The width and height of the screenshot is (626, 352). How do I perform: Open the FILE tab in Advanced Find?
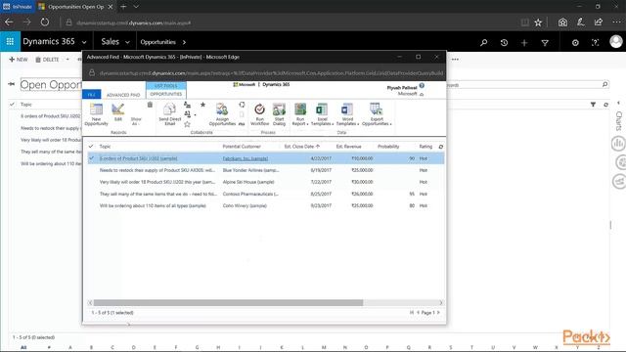point(91,95)
